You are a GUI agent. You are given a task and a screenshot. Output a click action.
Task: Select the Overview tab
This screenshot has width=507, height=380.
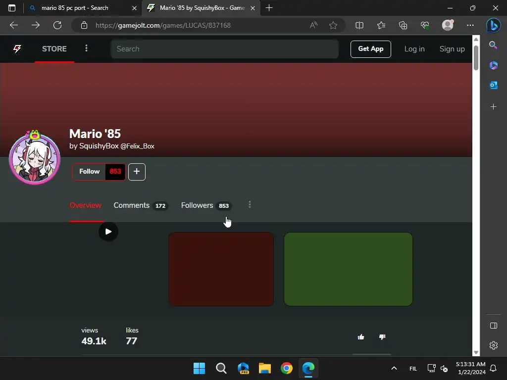85,205
